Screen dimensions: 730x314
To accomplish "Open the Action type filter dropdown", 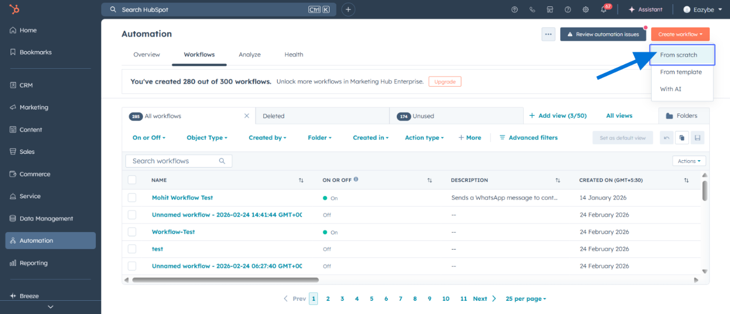I will 424,138.
